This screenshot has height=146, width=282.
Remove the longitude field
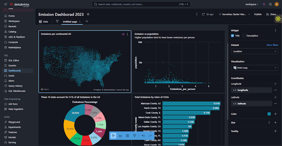coord(275,90)
